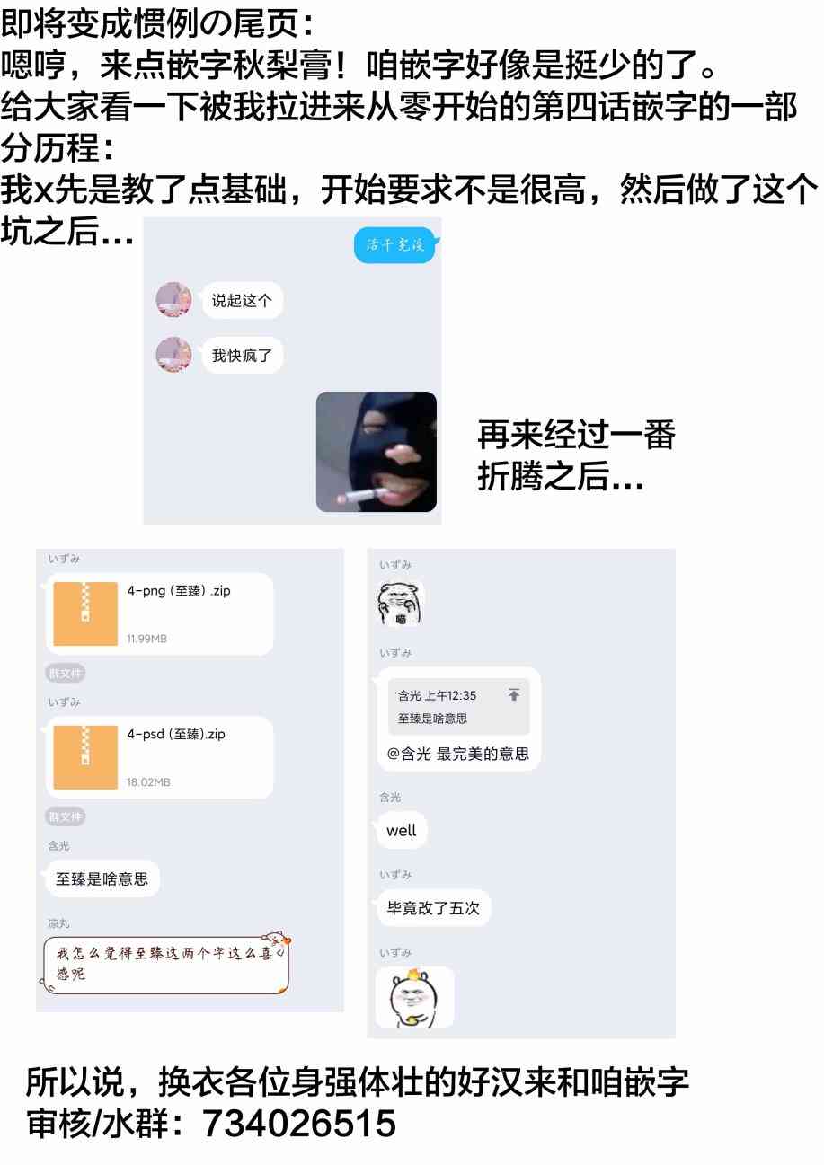Screen dimensions: 824x1165
Task: Tap the well message bubble
Action: tap(401, 830)
